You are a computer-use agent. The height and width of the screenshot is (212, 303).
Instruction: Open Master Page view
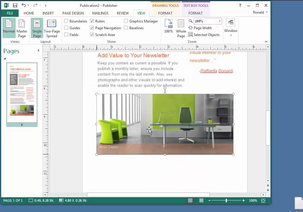click(x=22, y=28)
